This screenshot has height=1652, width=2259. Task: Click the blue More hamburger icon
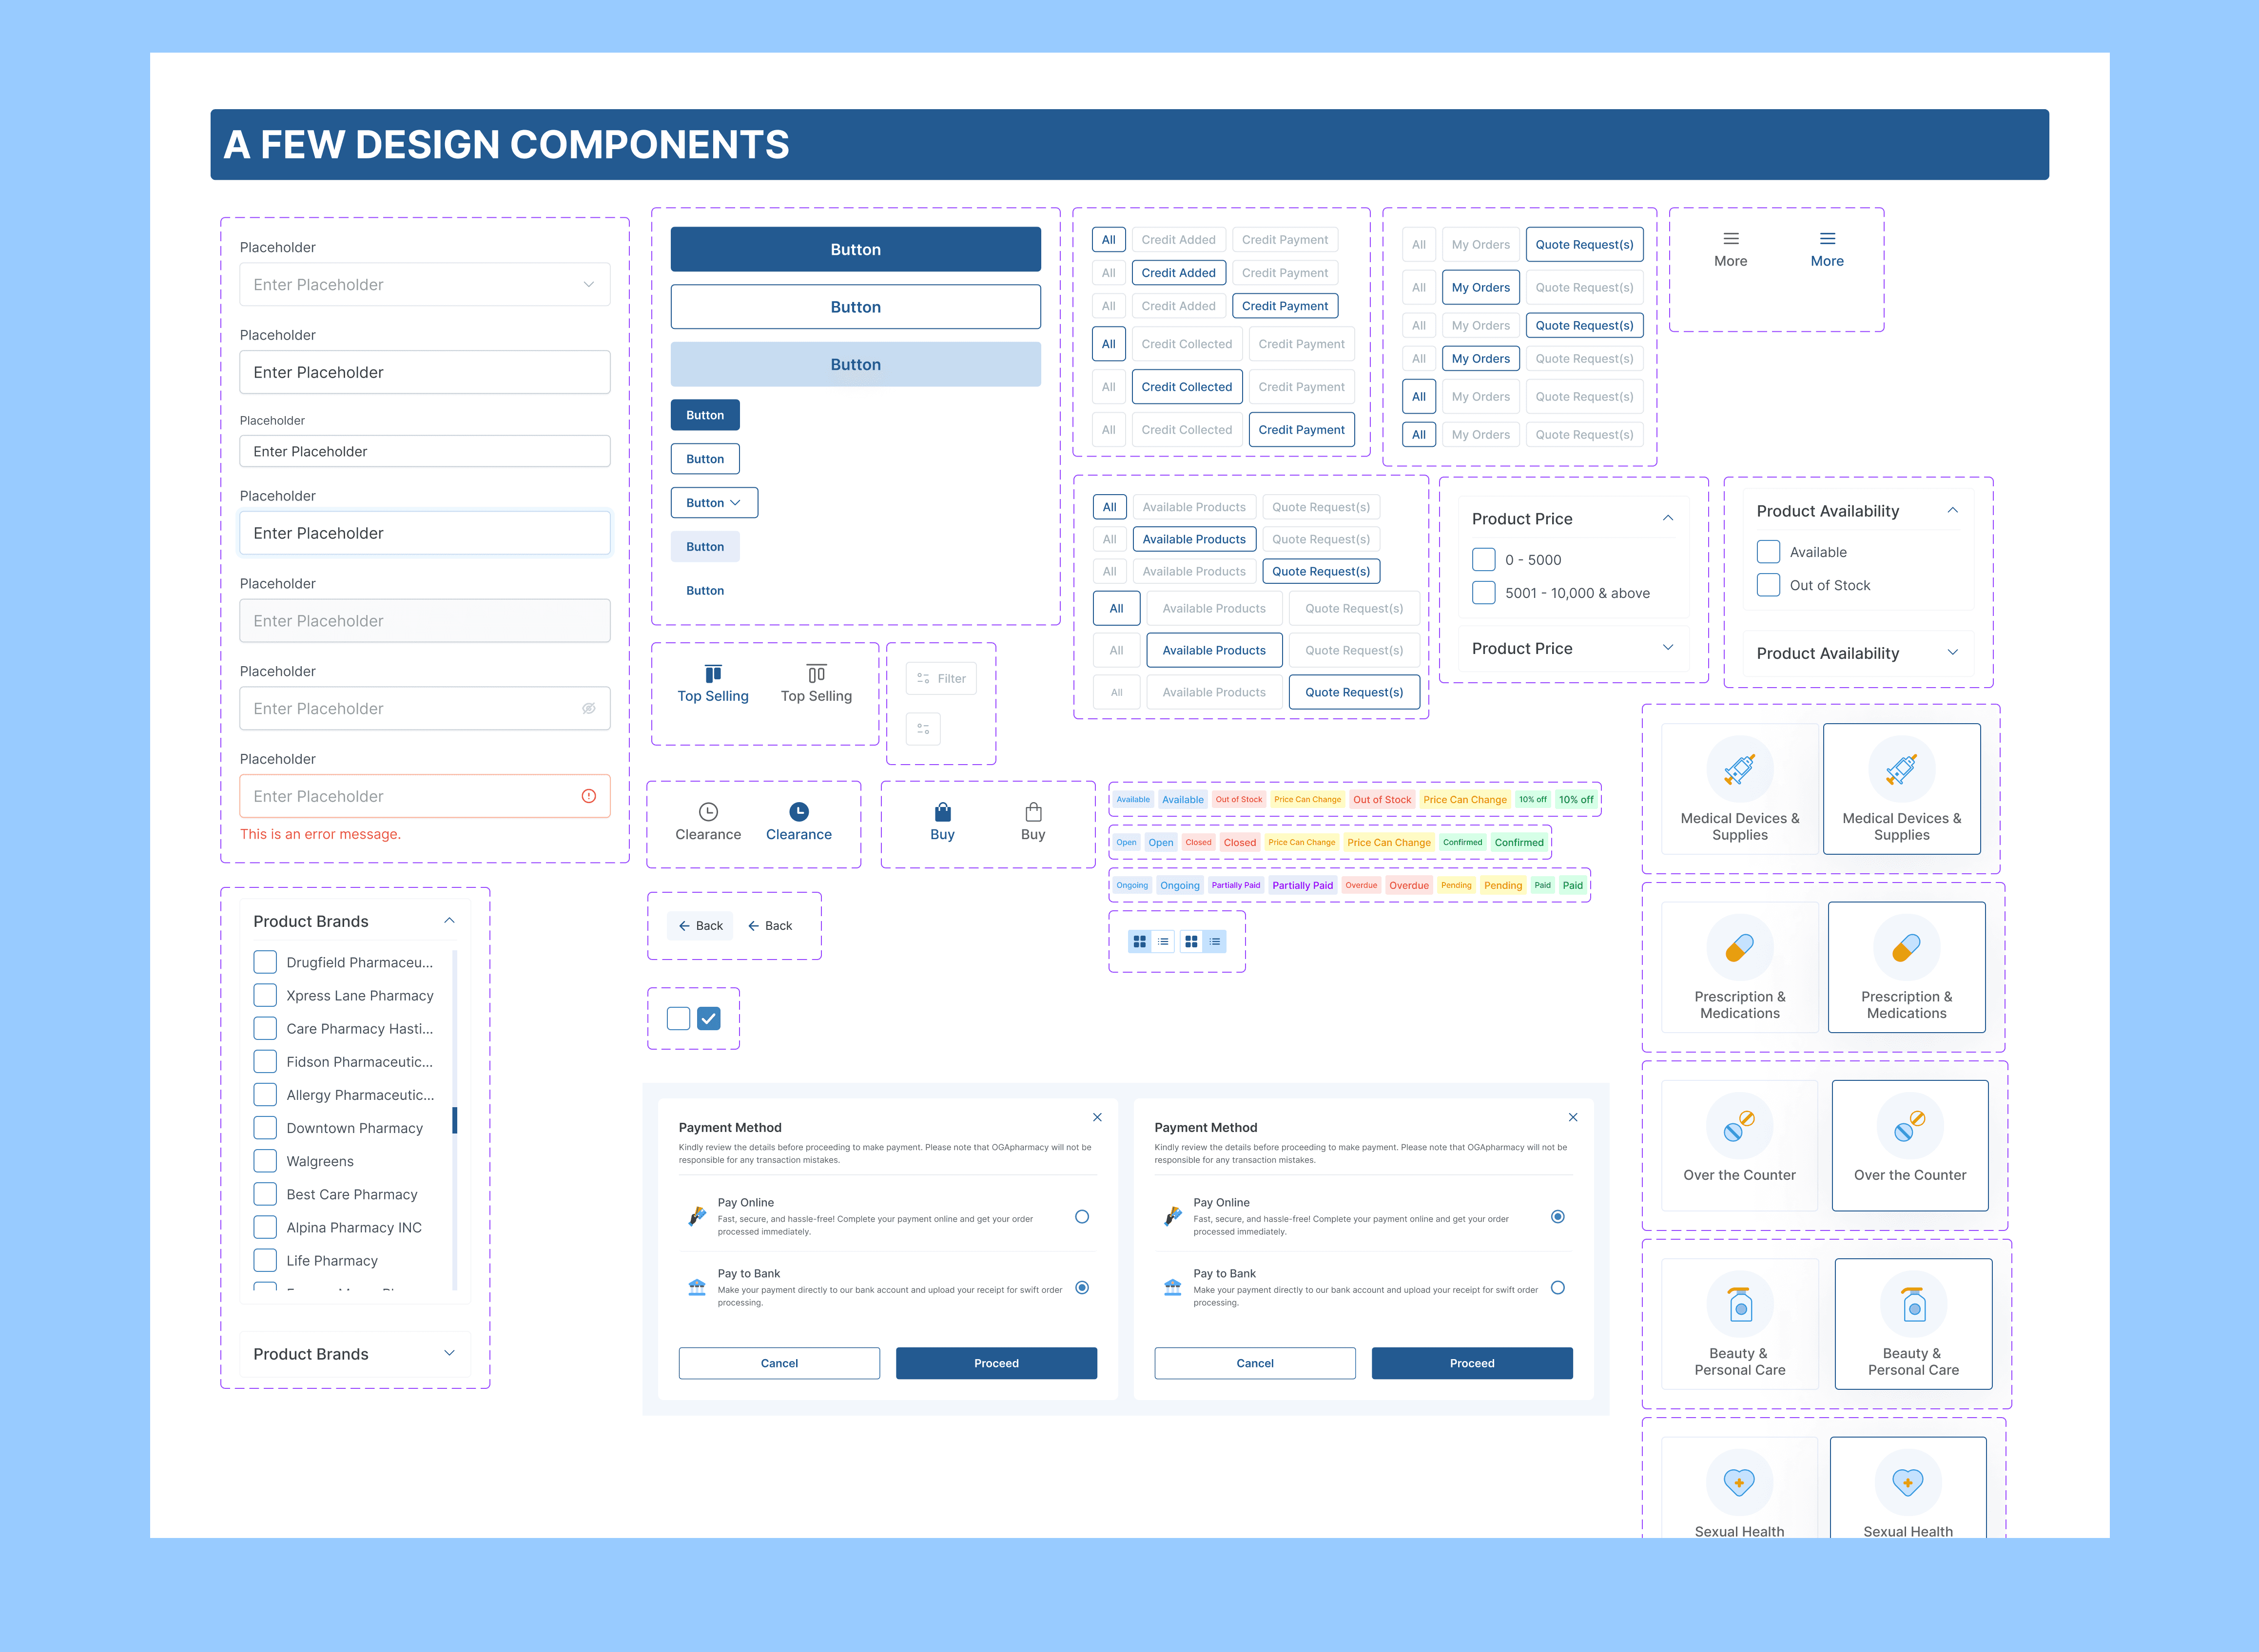tap(1827, 239)
